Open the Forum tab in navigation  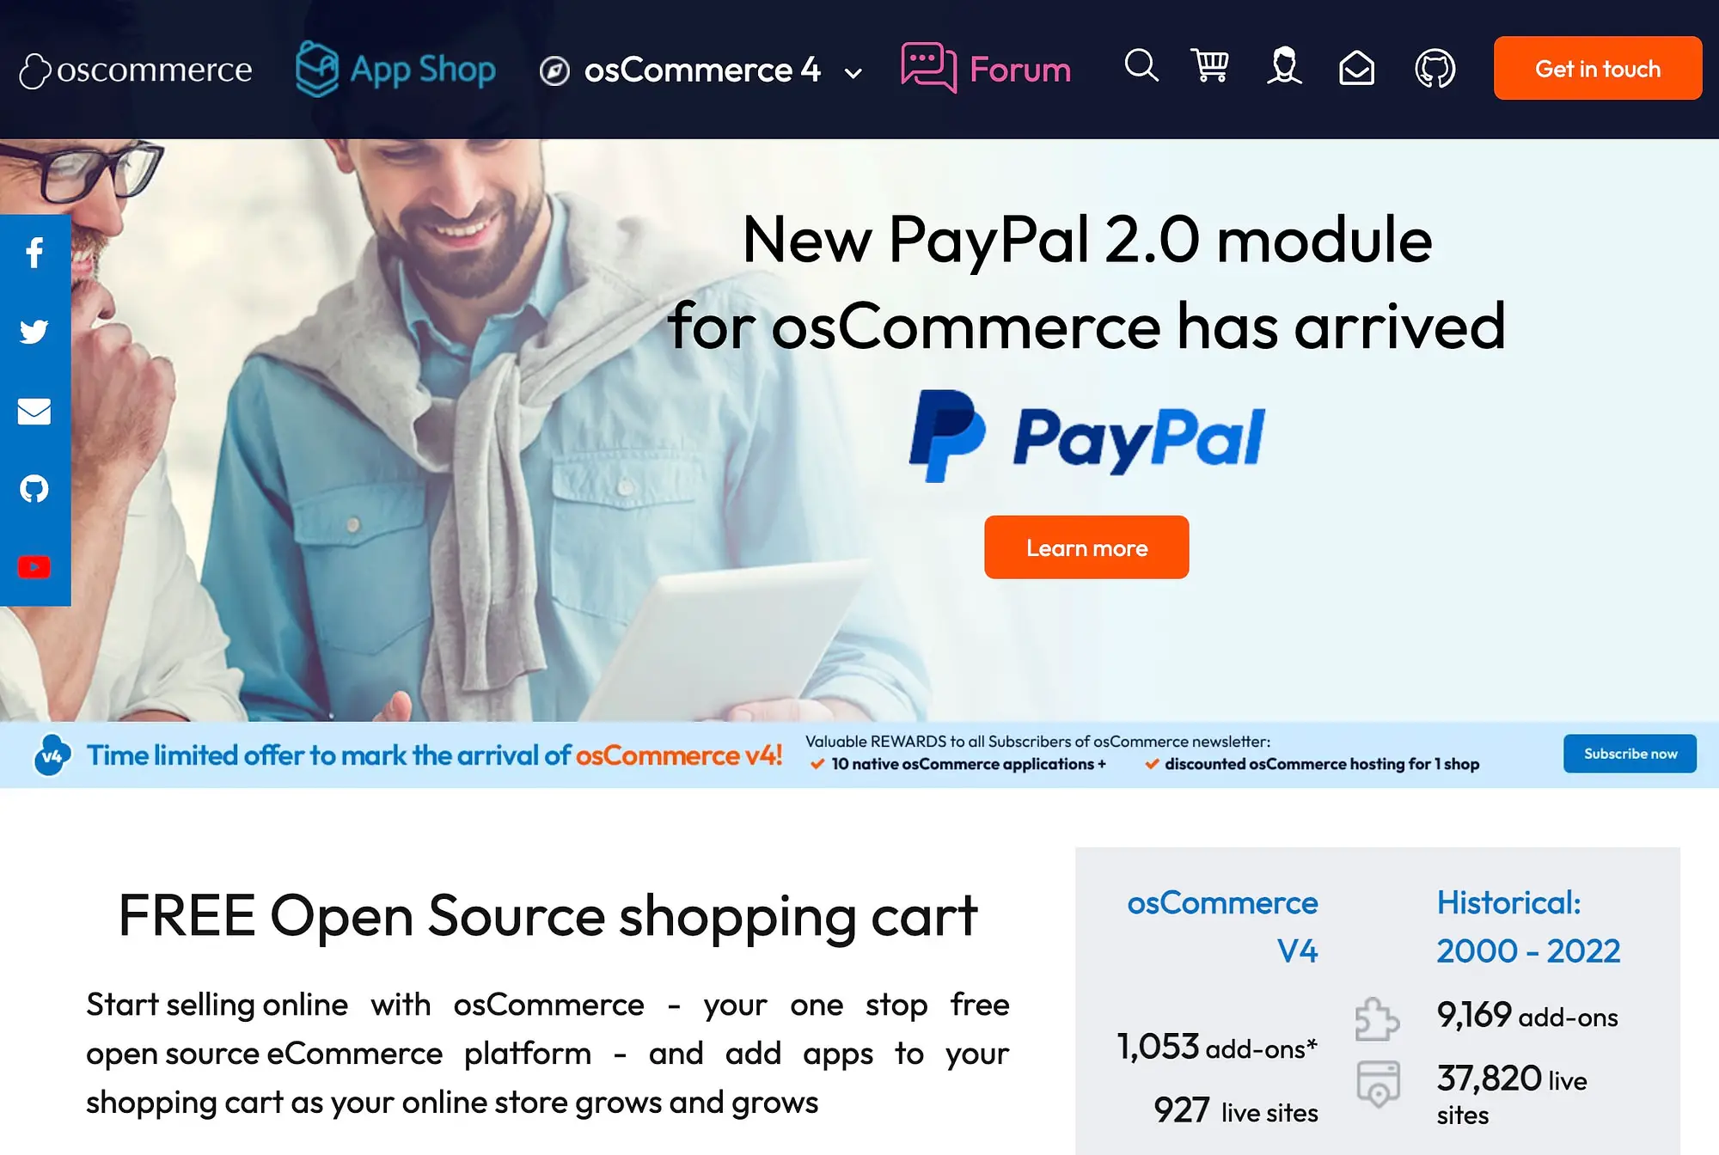pos(986,69)
